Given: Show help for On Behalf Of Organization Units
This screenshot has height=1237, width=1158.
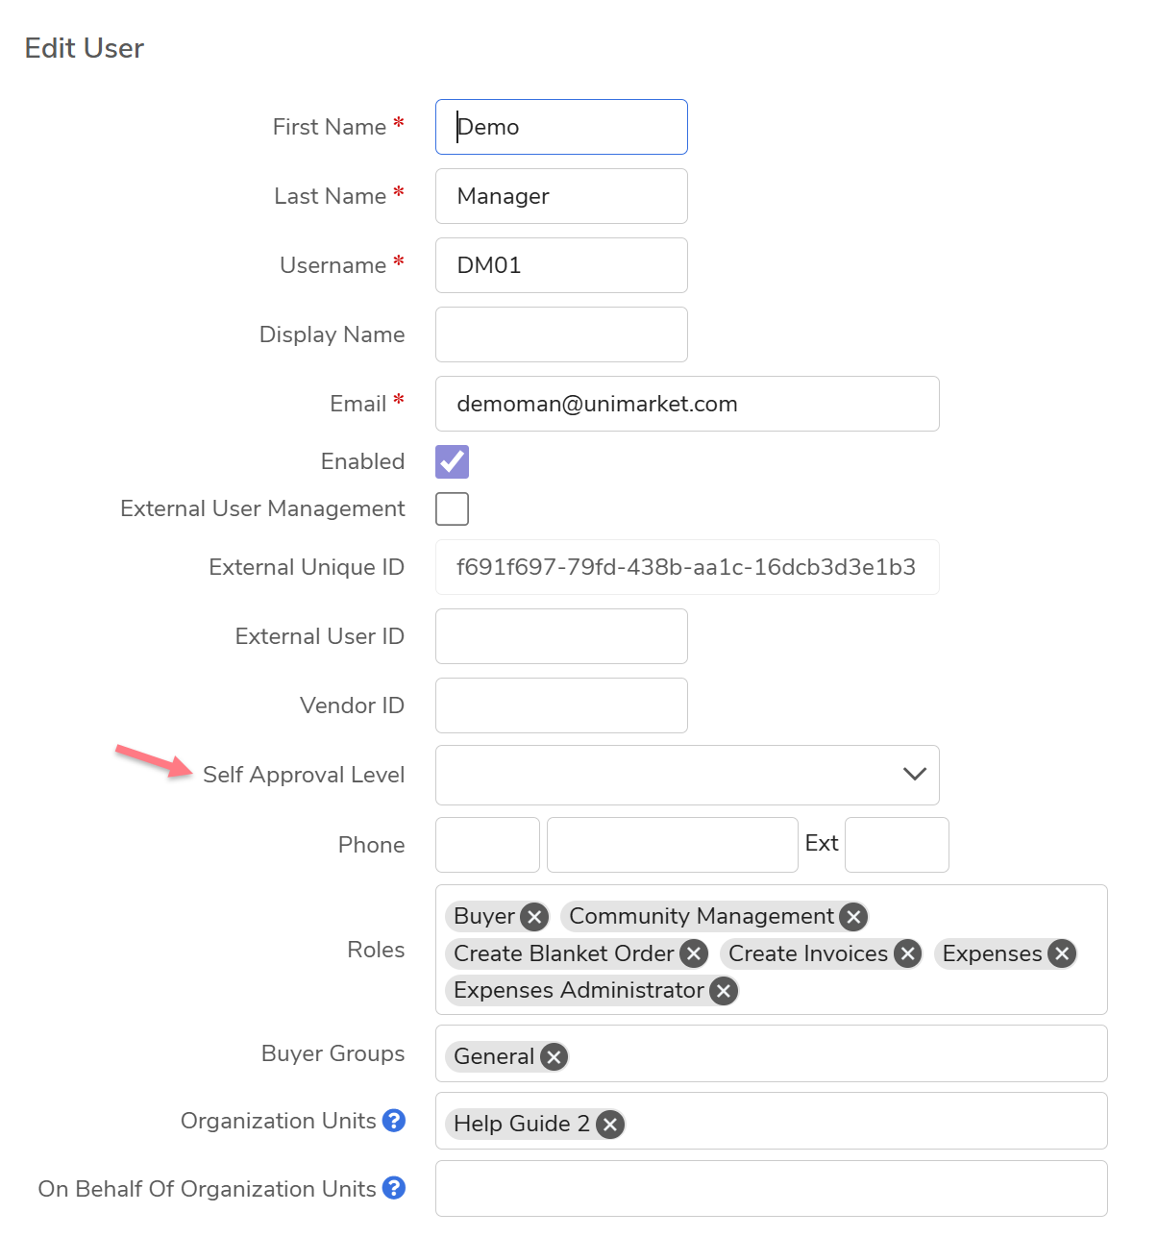Looking at the screenshot, I should coord(394,1189).
